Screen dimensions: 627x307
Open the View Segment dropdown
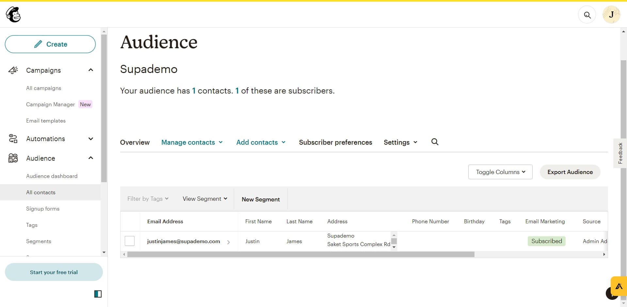pyautogui.click(x=204, y=198)
